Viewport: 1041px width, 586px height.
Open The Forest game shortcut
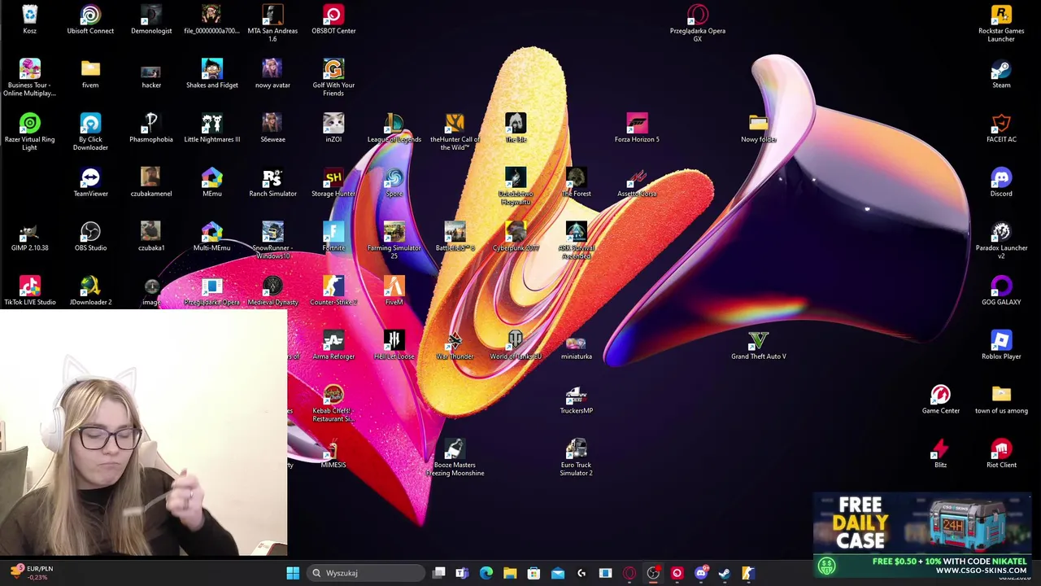(x=576, y=182)
